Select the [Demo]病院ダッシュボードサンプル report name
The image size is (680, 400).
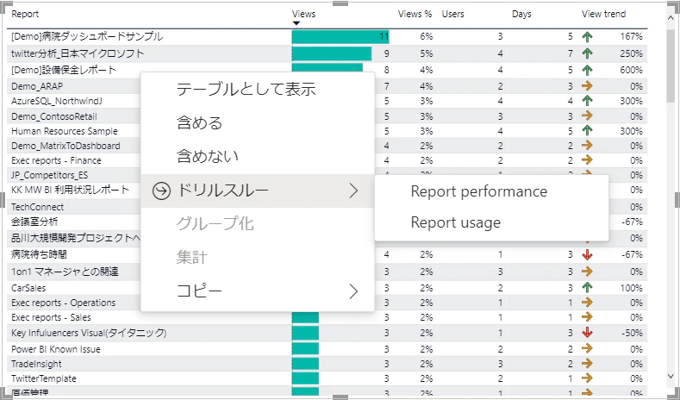pos(87,36)
